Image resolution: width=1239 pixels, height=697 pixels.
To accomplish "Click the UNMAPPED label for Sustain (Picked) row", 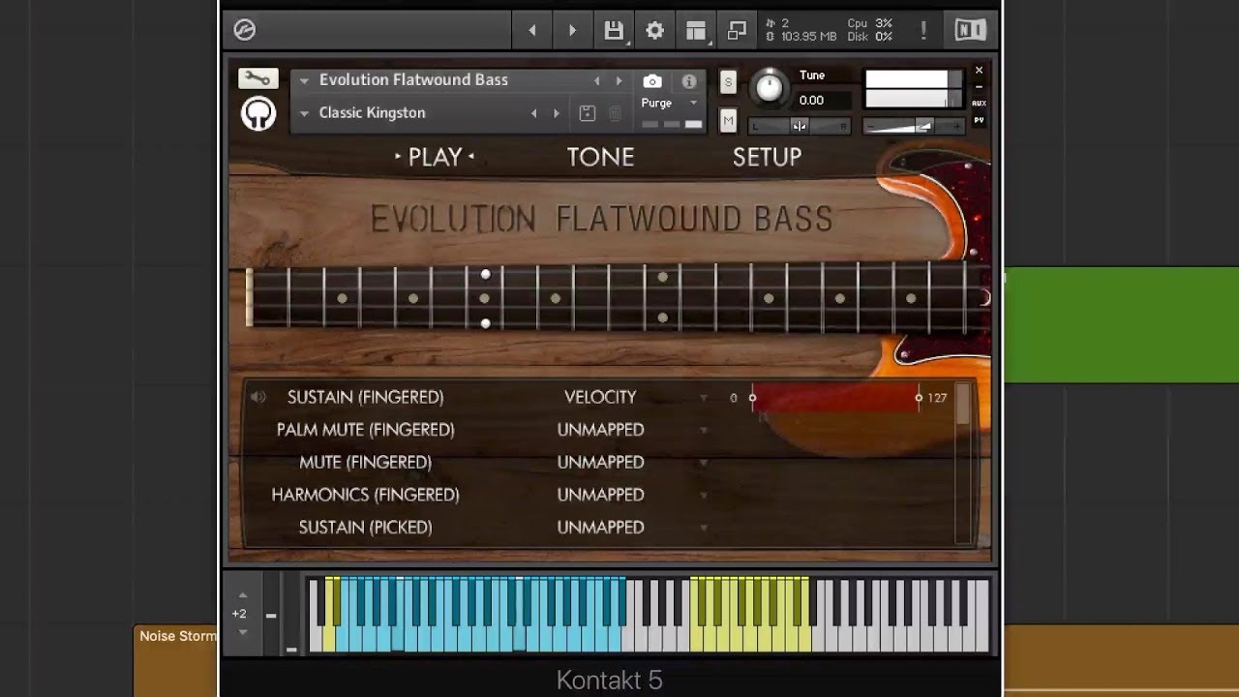I will [600, 528].
